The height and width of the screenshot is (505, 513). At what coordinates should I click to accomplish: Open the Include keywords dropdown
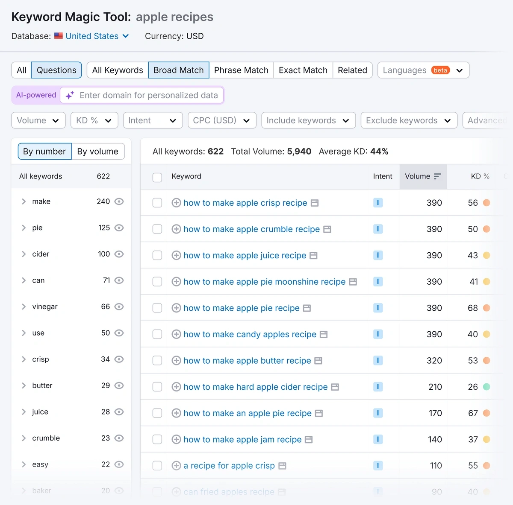[x=308, y=120]
